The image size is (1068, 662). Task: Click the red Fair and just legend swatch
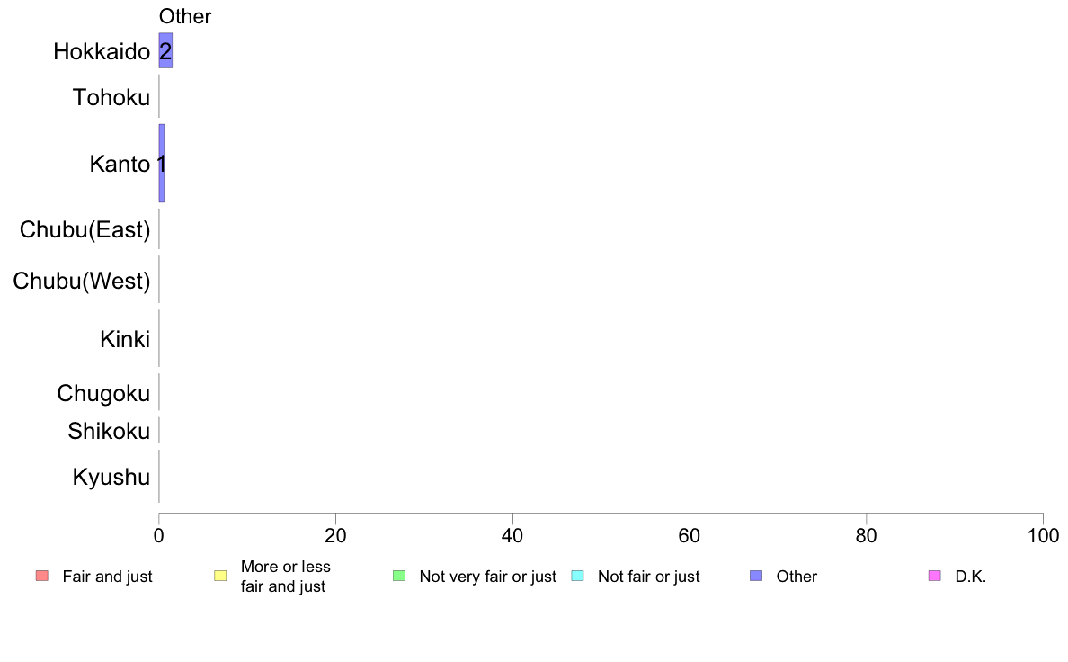(x=41, y=576)
